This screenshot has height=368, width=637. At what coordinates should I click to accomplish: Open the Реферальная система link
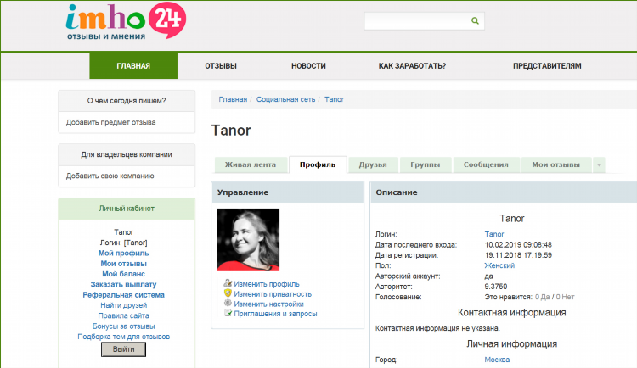123,295
